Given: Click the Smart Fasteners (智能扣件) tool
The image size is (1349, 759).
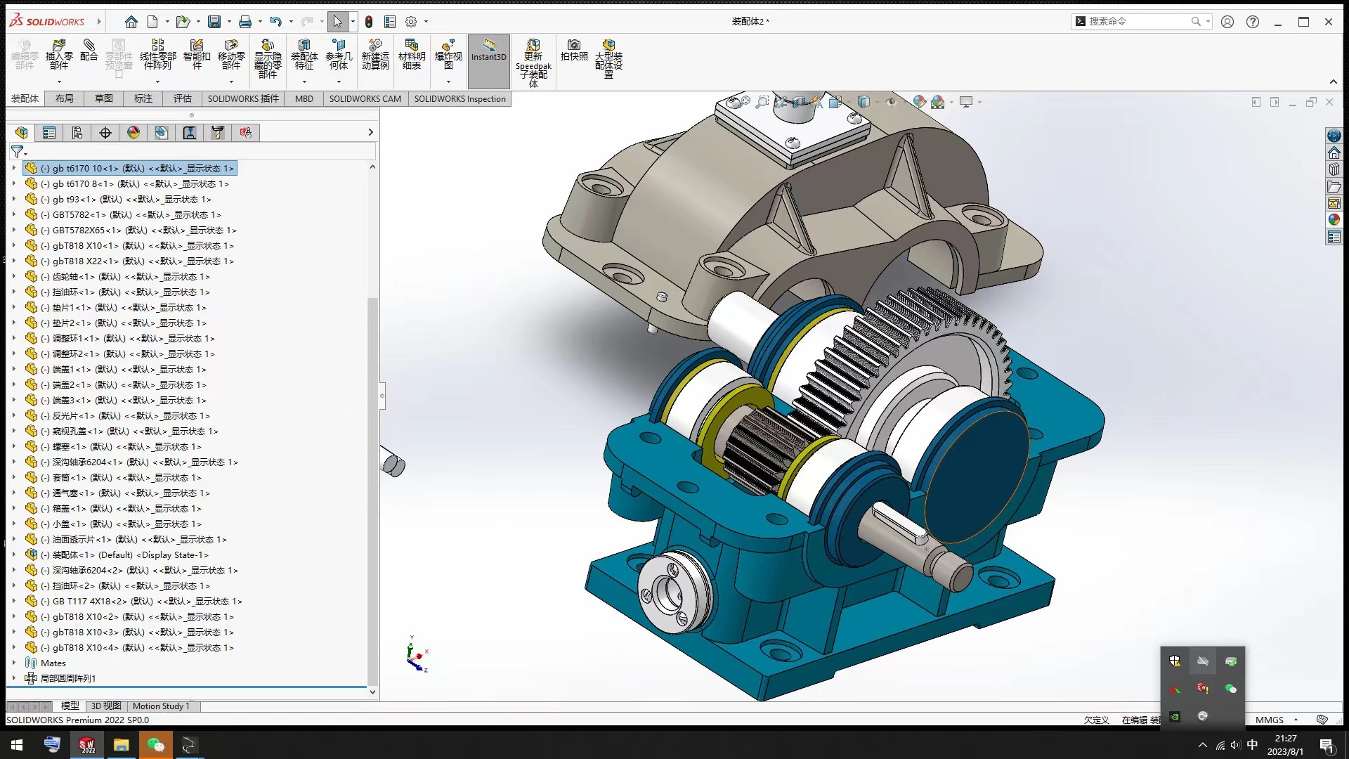Looking at the screenshot, I should (x=197, y=55).
